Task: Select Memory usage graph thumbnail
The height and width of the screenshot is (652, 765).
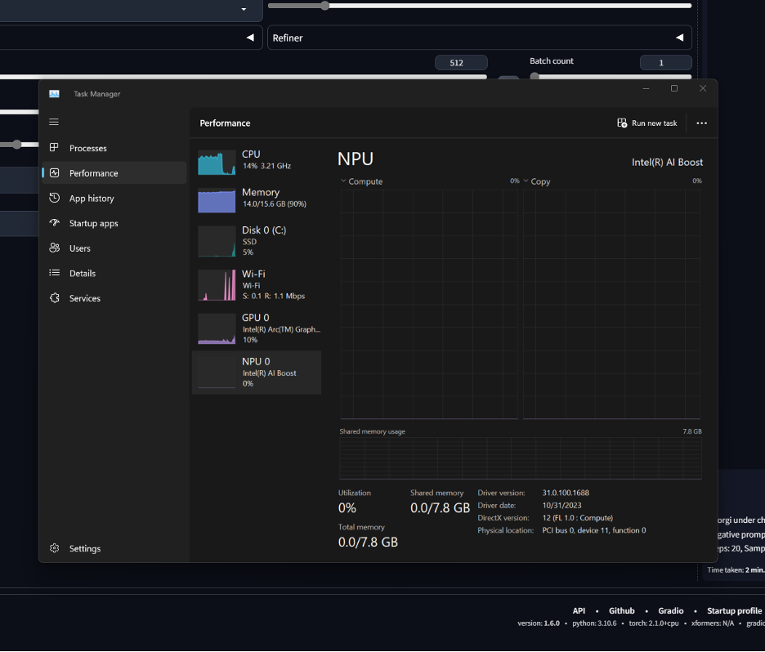Action: tap(217, 201)
